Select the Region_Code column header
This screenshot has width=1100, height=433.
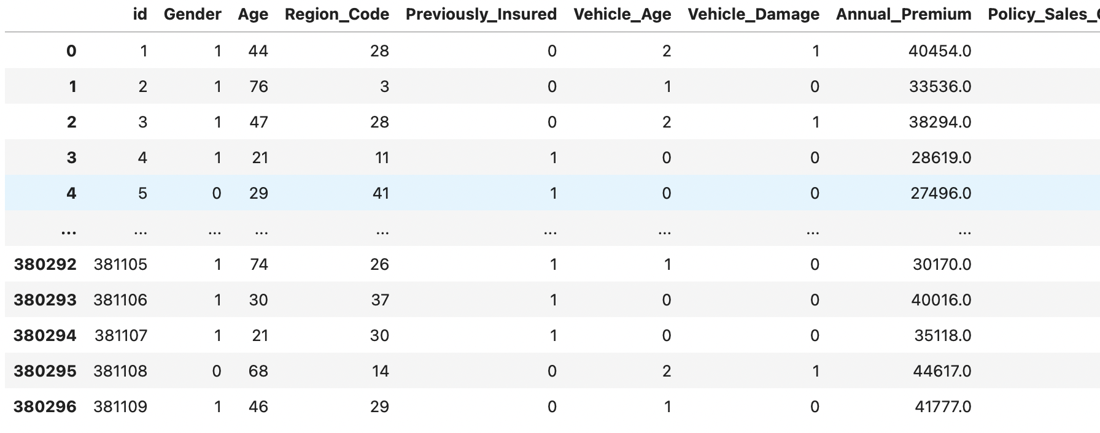tap(337, 15)
